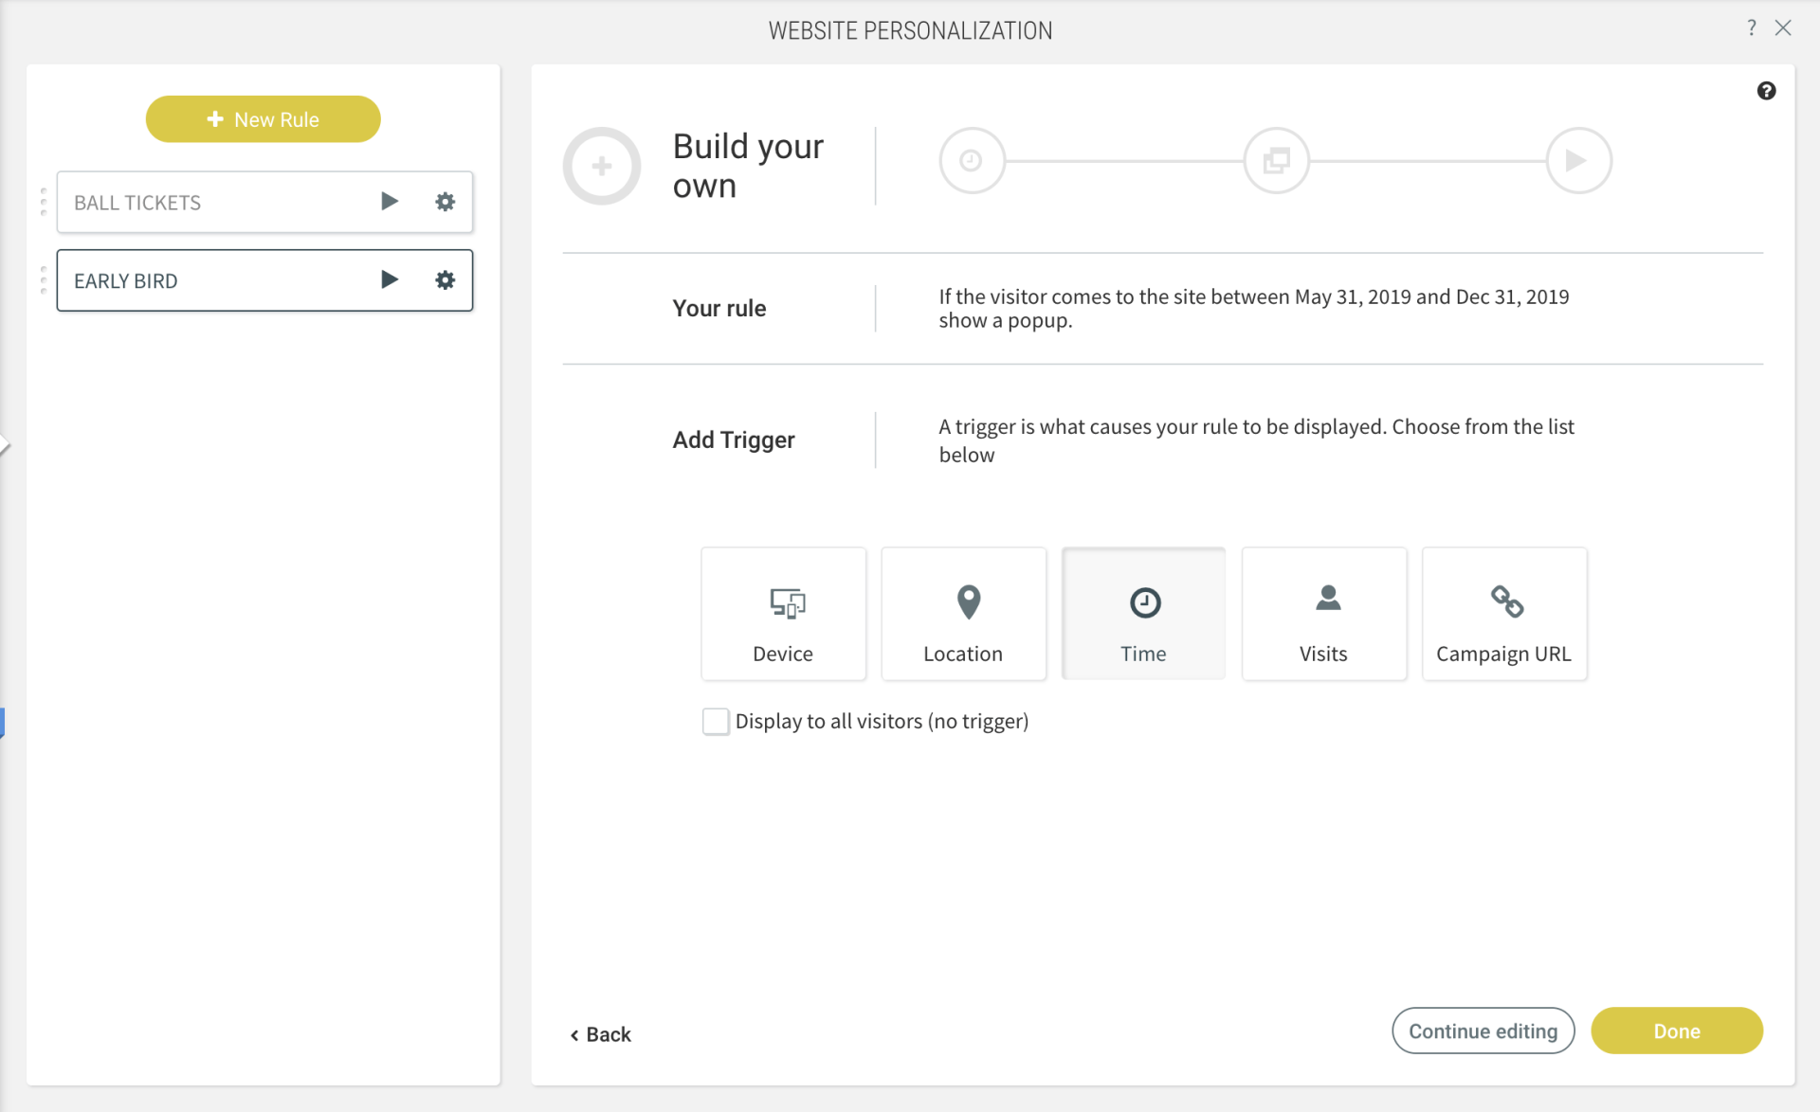Select the Device trigger
Screen dimensions: 1820x1112
coord(783,614)
